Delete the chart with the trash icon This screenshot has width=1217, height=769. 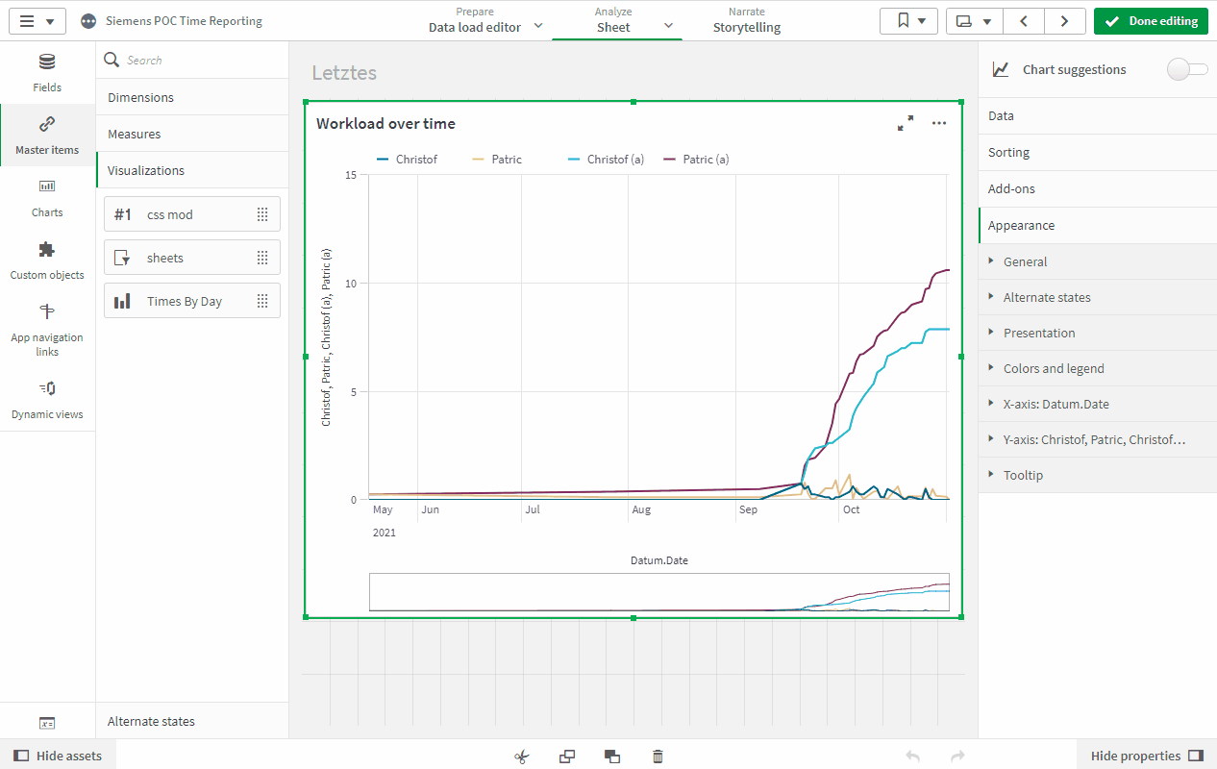pyautogui.click(x=658, y=757)
